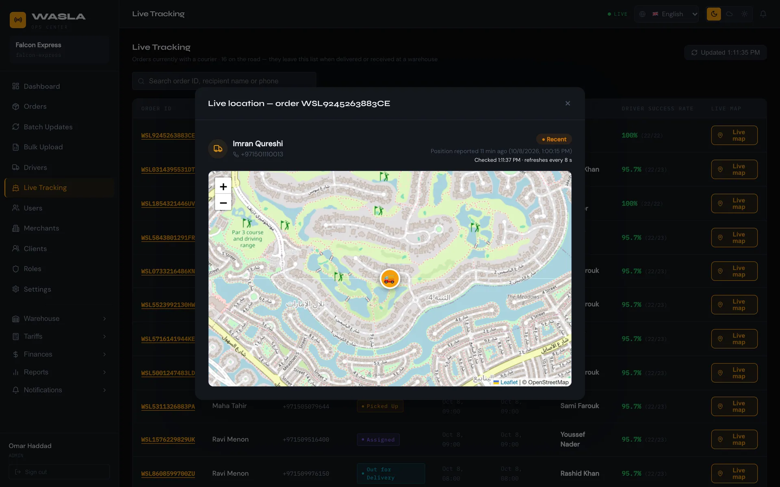
Task: Open order link WSL1576229829UK
Action: (x=168, y=440)
